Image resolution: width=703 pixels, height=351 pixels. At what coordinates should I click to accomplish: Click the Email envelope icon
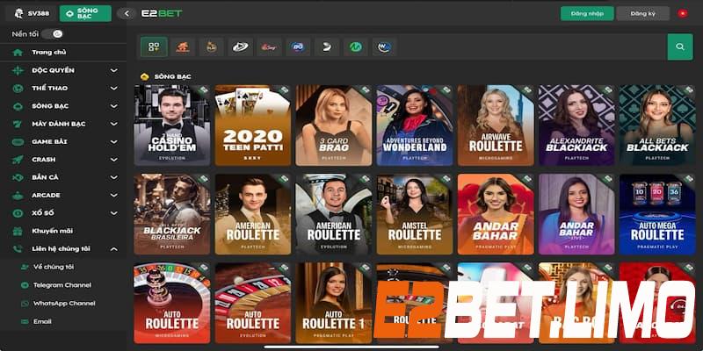(x=25, y=321)
